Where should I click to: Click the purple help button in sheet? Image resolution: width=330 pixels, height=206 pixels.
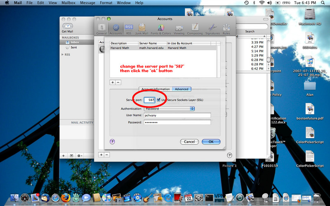pos(112,141)
